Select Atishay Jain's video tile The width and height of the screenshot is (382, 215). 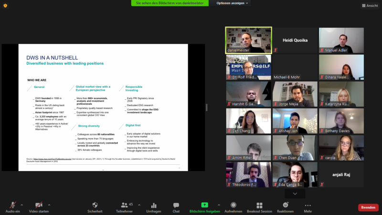click(x=295, y=121)
